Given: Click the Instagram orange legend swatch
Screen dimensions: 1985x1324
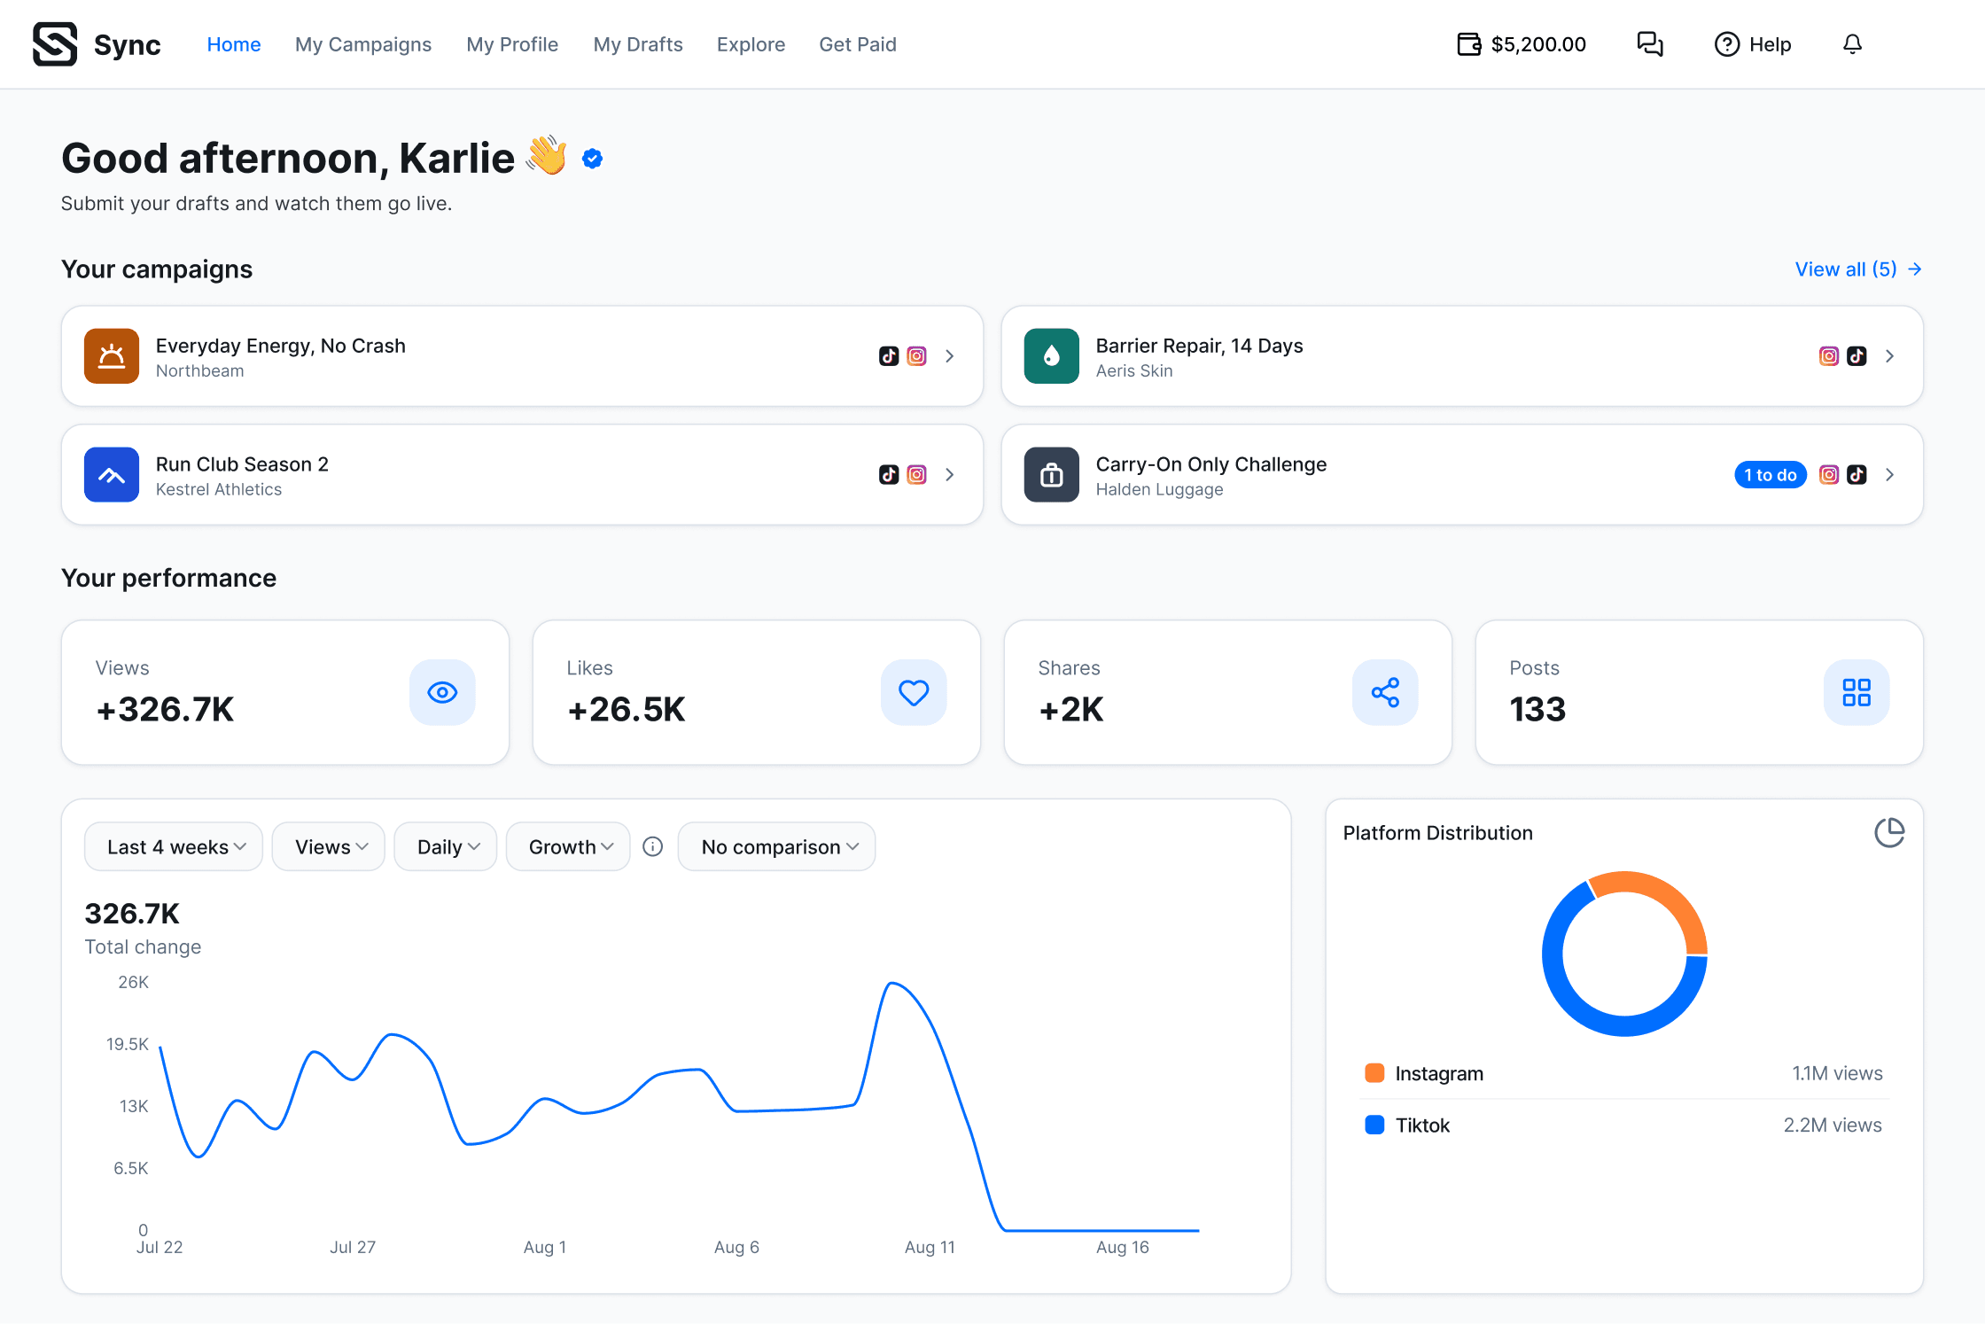Looking at the screenshot, I should 1374,1073.
